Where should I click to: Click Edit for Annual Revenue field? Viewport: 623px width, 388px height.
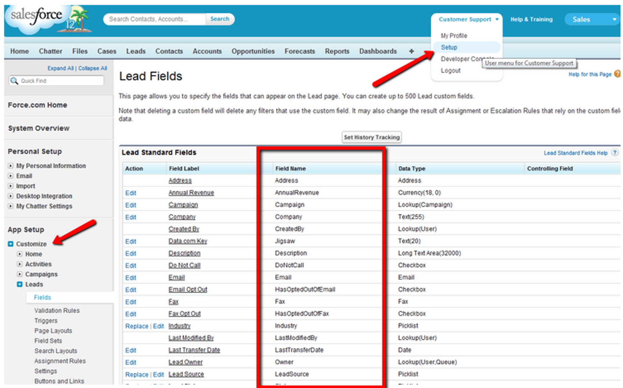point(130,193)
